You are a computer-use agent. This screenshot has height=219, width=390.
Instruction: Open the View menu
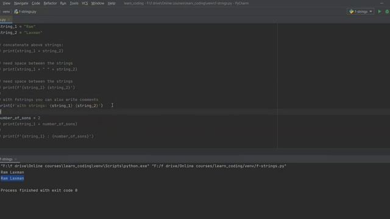[x=6, y=3]
